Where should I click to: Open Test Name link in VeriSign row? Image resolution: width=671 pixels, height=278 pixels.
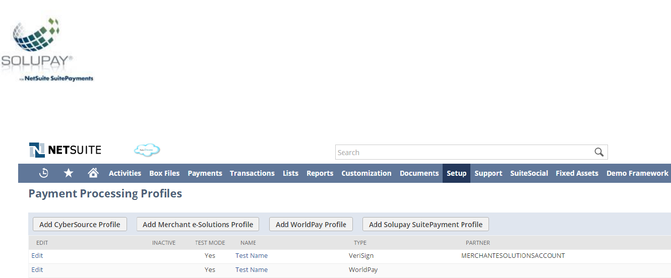(252, 256)
